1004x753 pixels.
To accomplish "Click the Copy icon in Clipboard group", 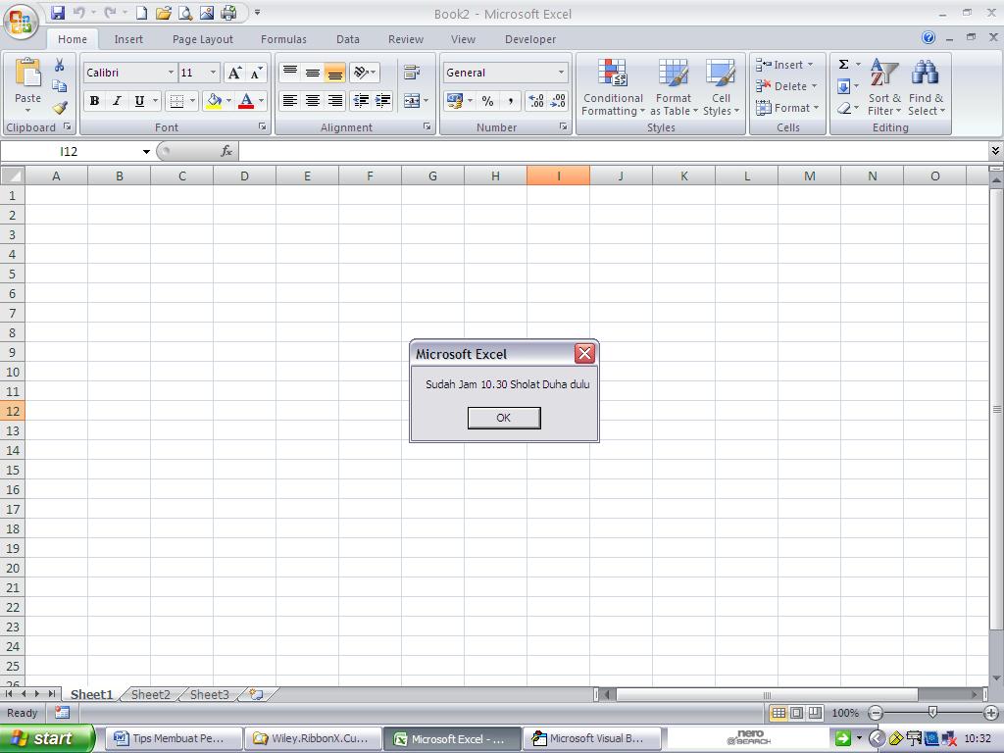I will coord(60,86).
